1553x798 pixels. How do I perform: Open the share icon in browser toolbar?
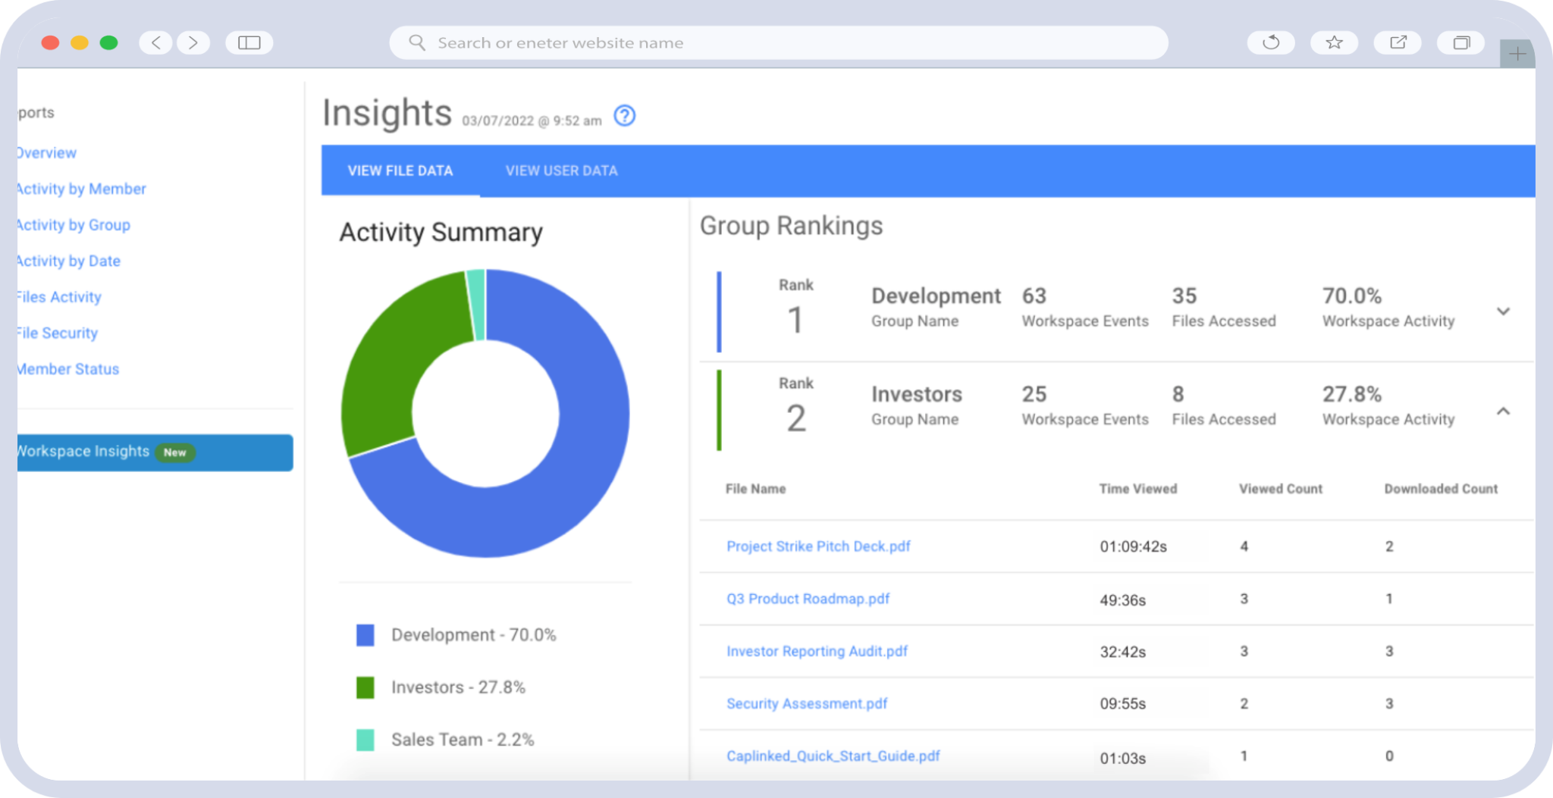[1398, 42]
